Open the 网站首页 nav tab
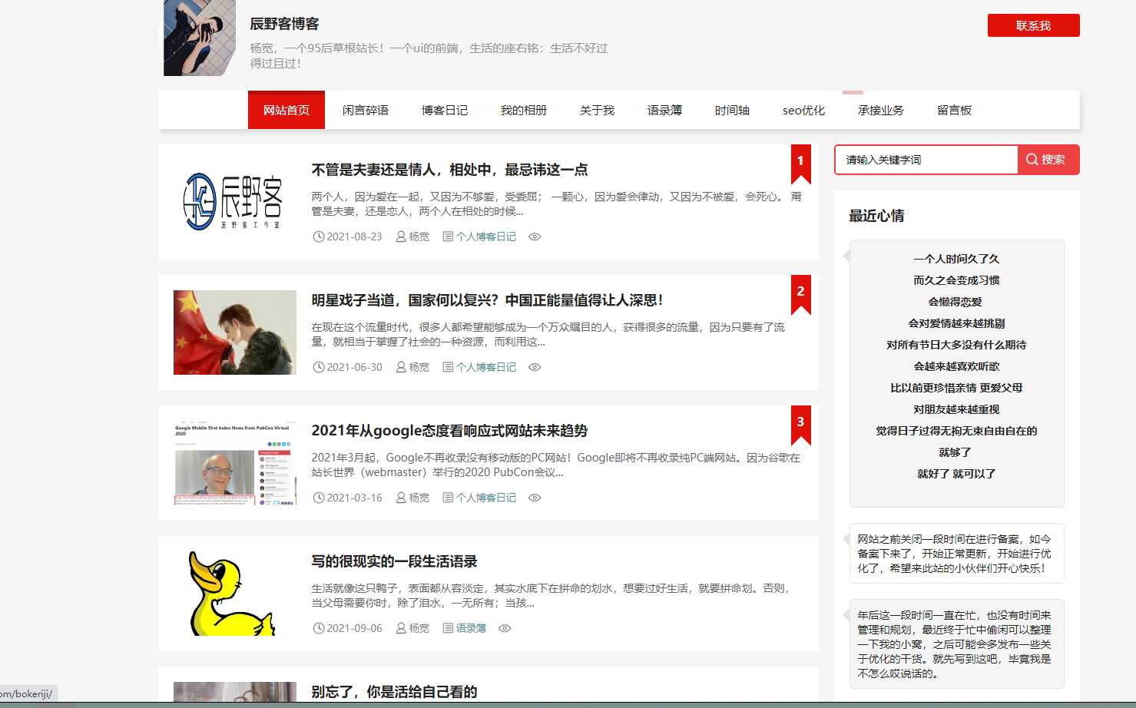1136x708 pixels. [x=286, y=110]
